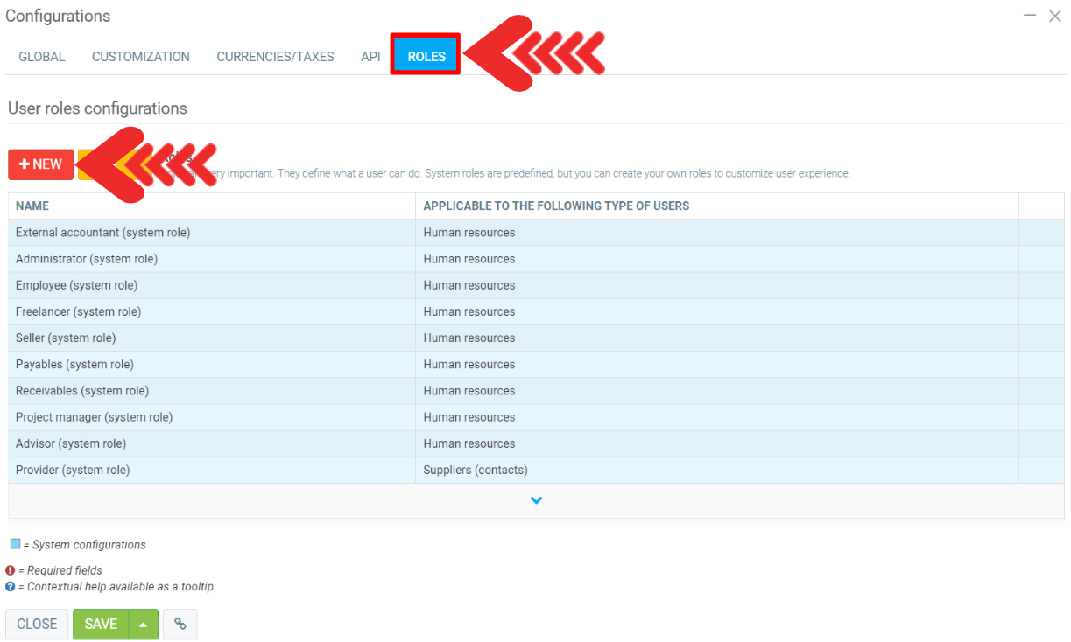1071x642 pixels.
Task: Switch to the GLOBAL tab
Action: [42, 57]
